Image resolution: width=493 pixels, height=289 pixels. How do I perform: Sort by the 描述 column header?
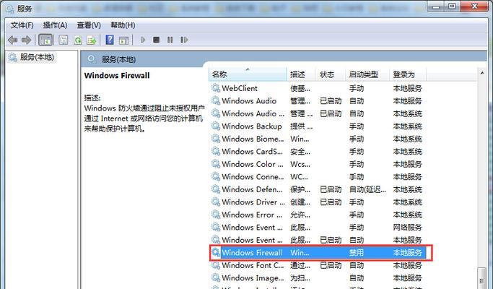[x=301, y=74]
